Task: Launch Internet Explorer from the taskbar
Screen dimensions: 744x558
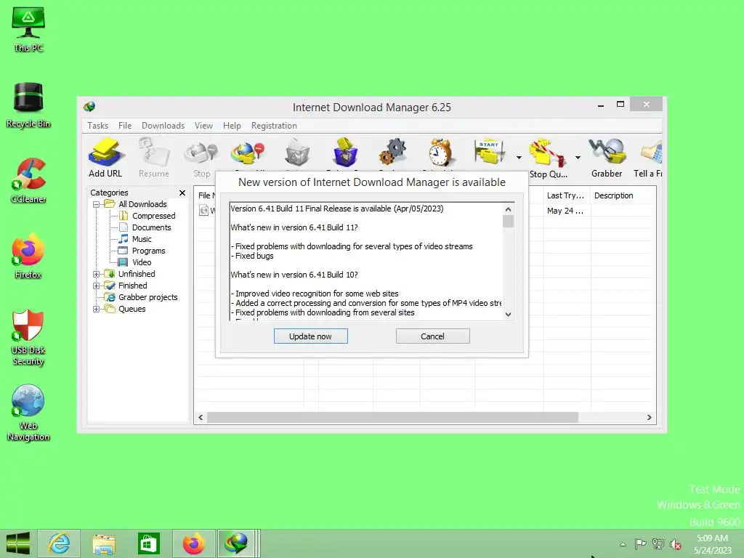Action: tap(60, 543)
